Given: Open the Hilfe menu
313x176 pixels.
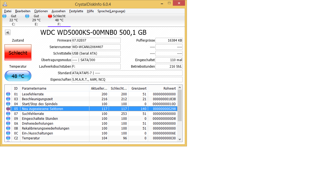Looking at the screenshot, I should (x=90, y=11).
